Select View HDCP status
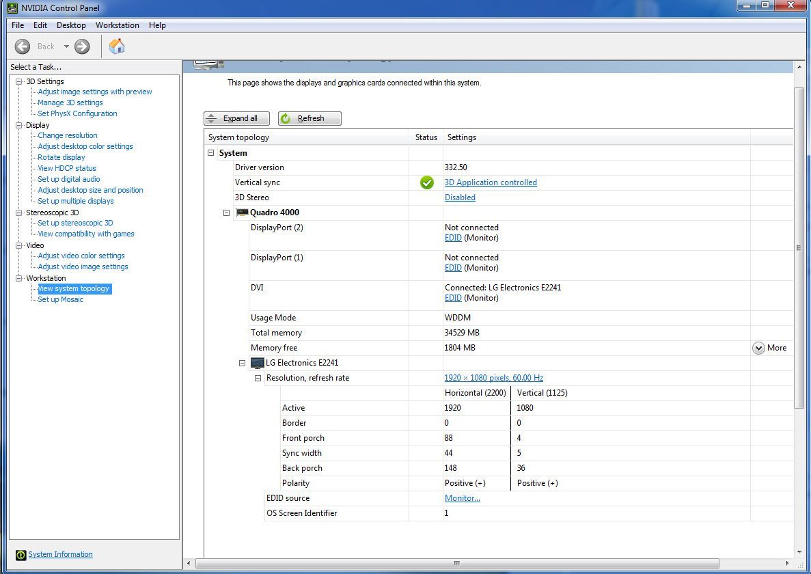This screenshot has width=811, height=574. (67, 168)
